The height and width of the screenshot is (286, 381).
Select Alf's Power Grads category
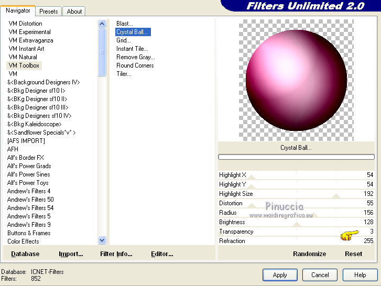pyautogui.click(x=29, y=166)
